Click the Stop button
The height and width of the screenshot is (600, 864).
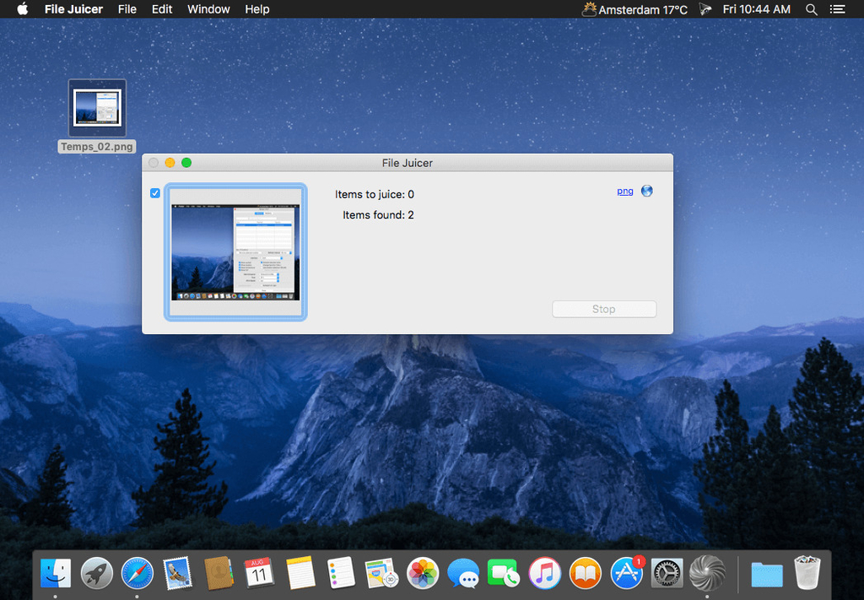click(x=604, y=309)
